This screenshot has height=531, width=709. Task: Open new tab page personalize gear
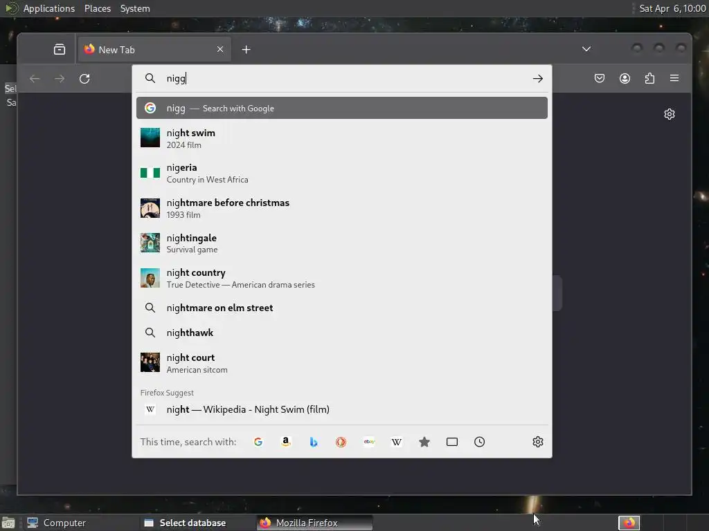click(670, 114)
